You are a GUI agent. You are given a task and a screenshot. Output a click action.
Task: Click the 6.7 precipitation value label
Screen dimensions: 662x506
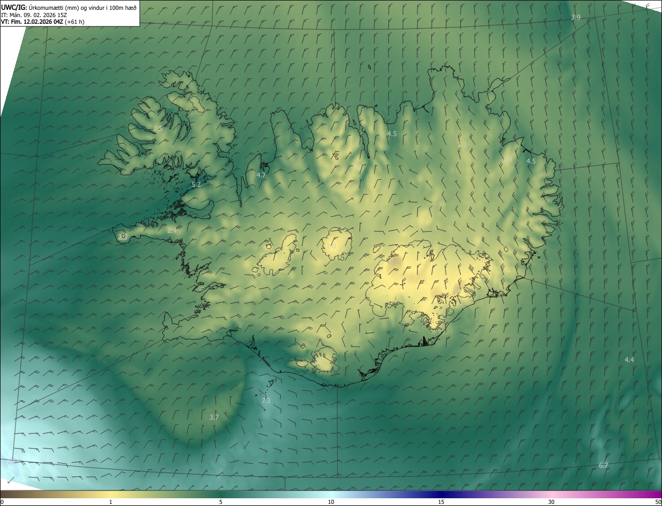(604, 466)
